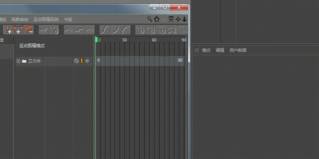Click the frame-all box icon with plus
Image resolution: width=319 pixels, height=159 pixels.
171,19
